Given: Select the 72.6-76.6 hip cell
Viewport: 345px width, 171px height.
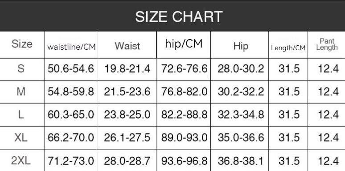Looking at the screenshot, I should click(x=184, y=69).
